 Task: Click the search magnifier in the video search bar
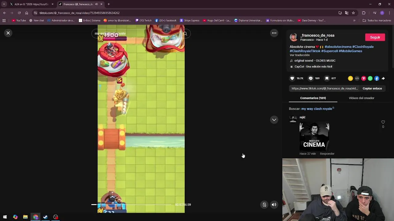point(185,33)
